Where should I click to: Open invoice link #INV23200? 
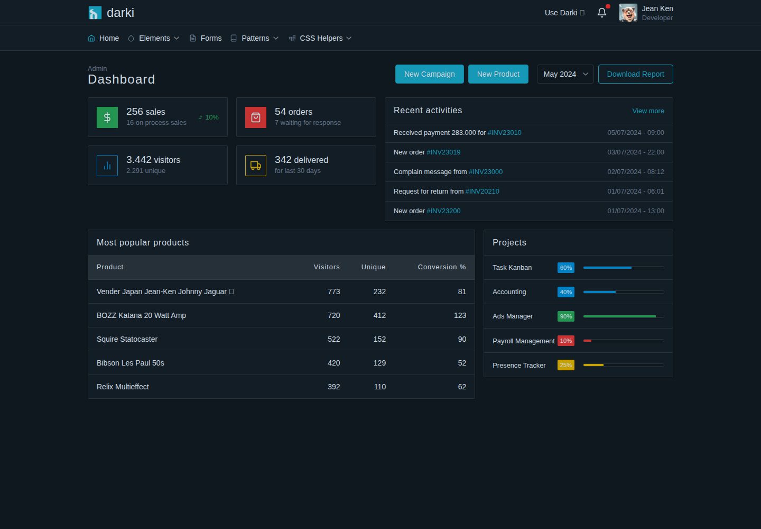(x=444, y=211)
